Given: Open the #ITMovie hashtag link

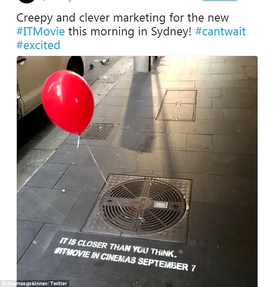Looking at the screenshot, I should click(41, 32).
